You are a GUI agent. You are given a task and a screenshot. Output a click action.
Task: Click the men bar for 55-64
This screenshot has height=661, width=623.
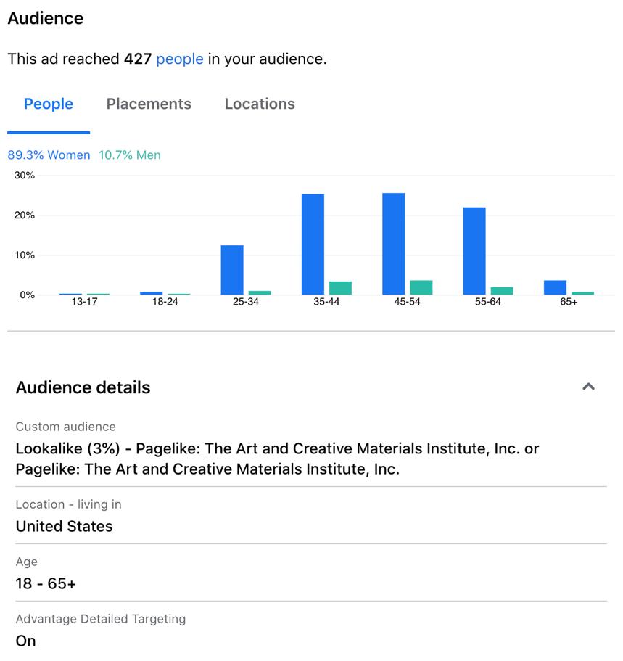click(502, 291)
